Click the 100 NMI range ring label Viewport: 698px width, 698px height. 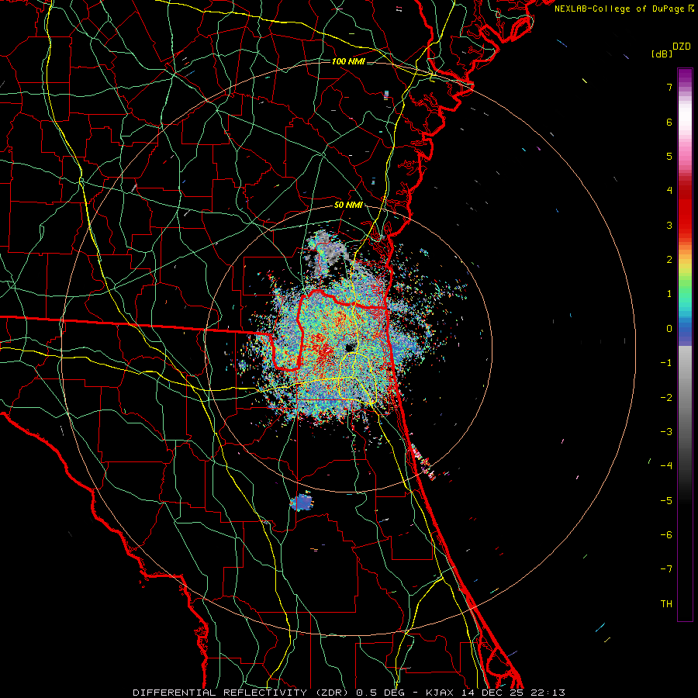click(x=348, y=61)
